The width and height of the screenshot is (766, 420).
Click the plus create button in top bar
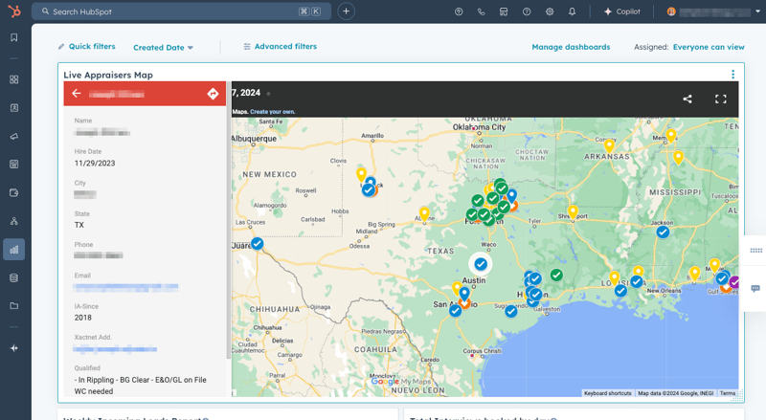(346, 11)
